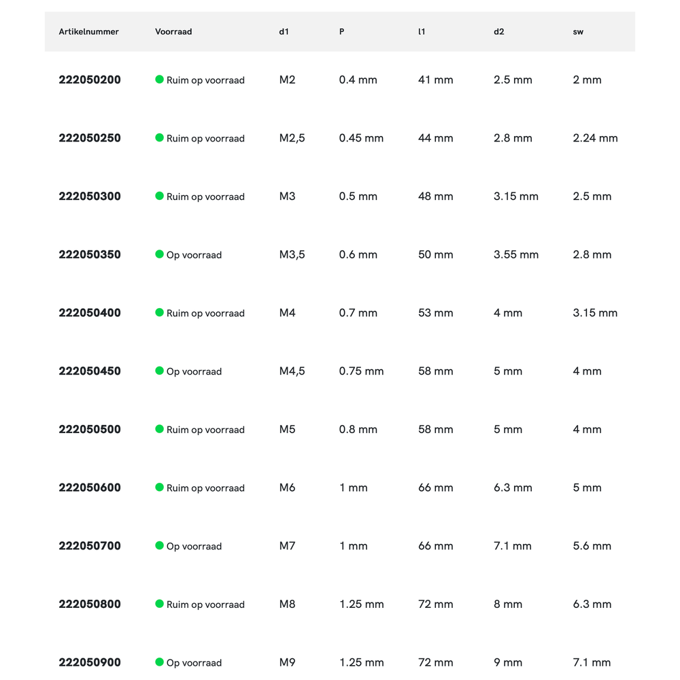This screenshot has height=680, width=680.
Task: Click the green stock dot for 222050600
Action: pos(160,487)
